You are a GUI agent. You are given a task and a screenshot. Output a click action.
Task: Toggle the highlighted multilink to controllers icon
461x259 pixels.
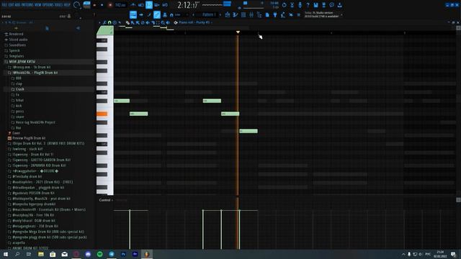[x=157, y=14]
